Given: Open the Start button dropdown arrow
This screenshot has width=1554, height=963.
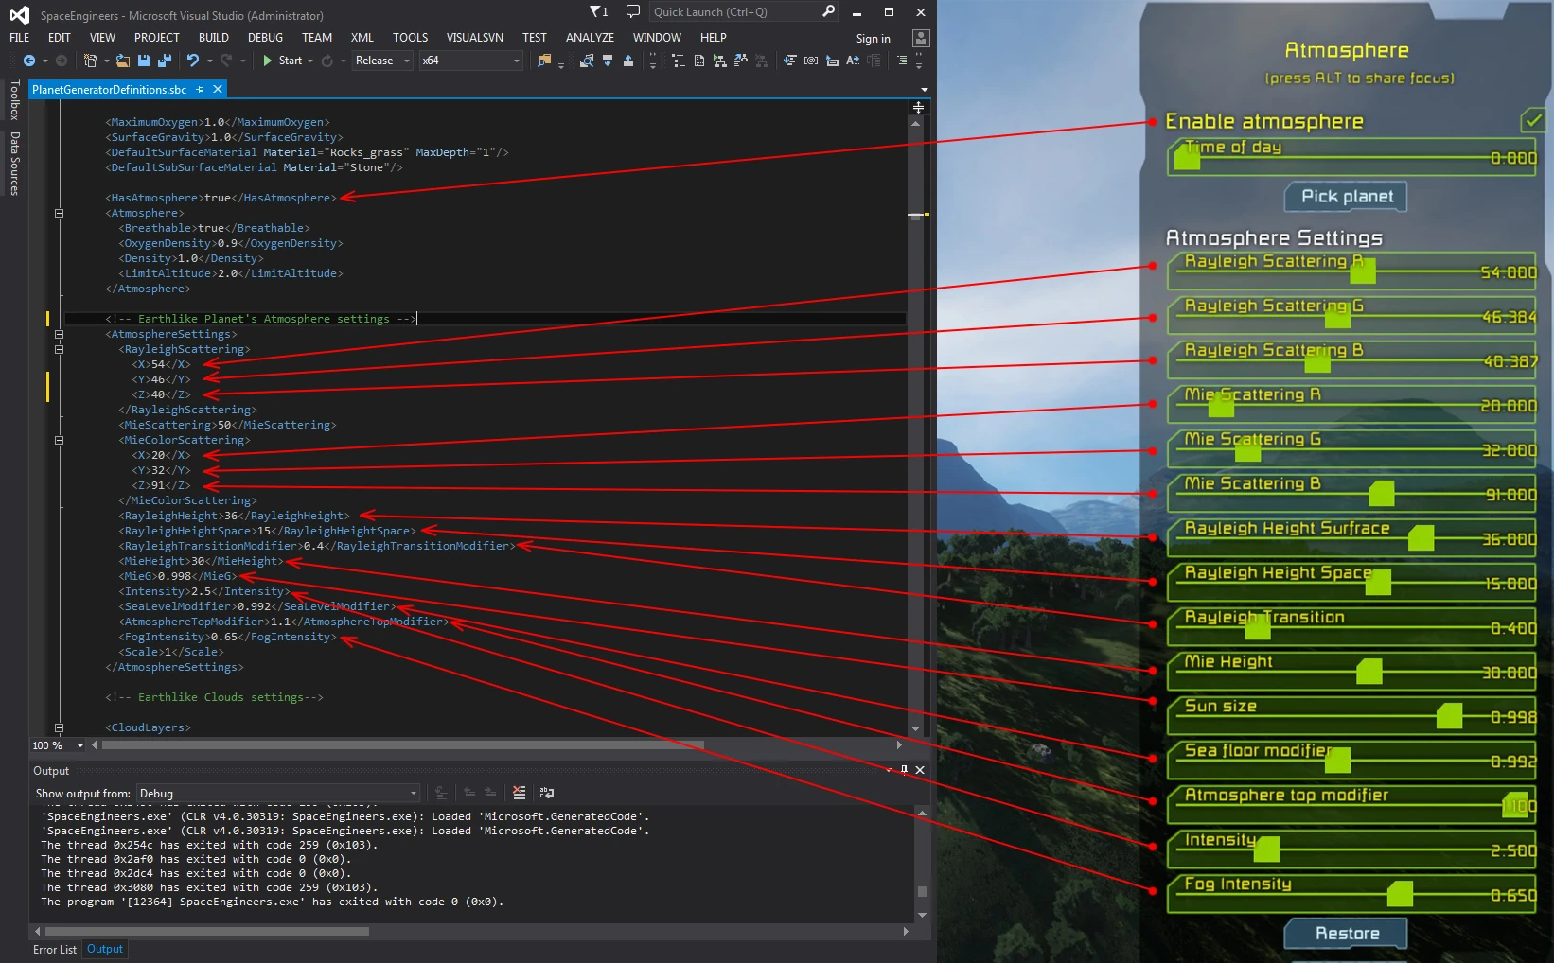Looking at the screenshot, I should [x=310, y=61].
